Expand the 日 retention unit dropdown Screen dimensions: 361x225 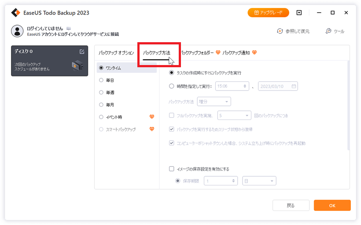pyautogui.click(x=259, y=181)
